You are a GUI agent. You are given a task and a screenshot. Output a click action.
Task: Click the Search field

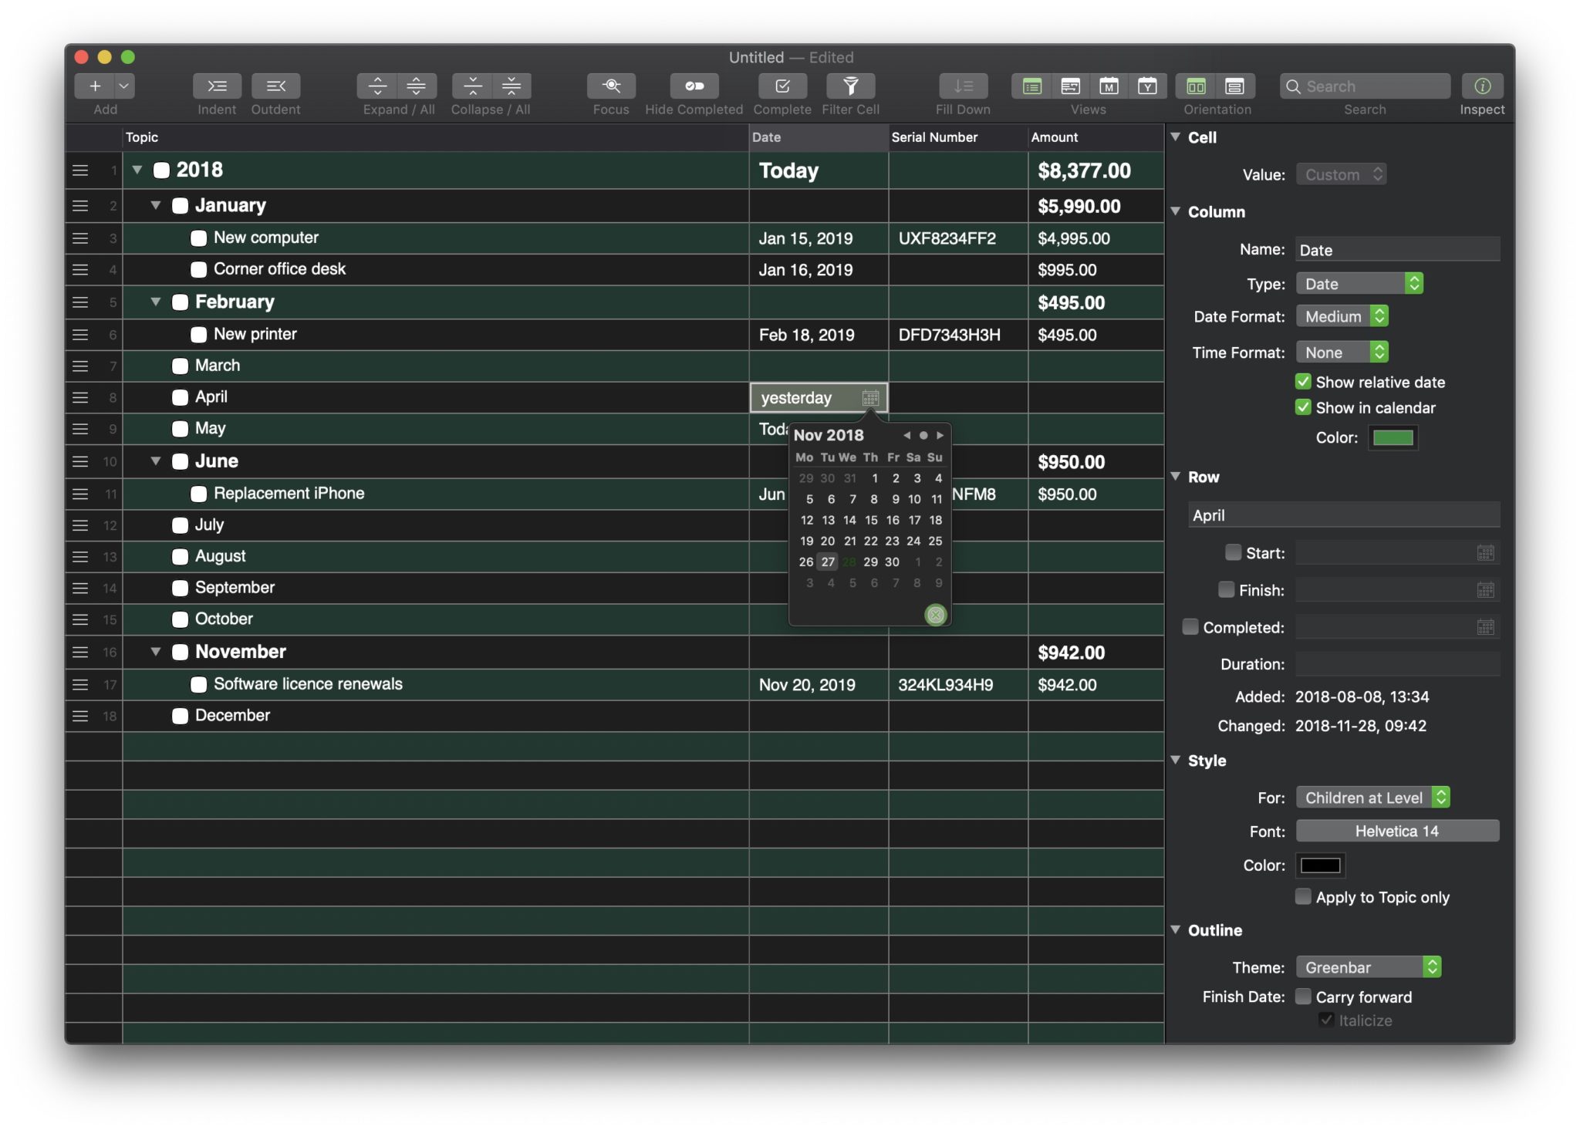[x=1365, y=86]
